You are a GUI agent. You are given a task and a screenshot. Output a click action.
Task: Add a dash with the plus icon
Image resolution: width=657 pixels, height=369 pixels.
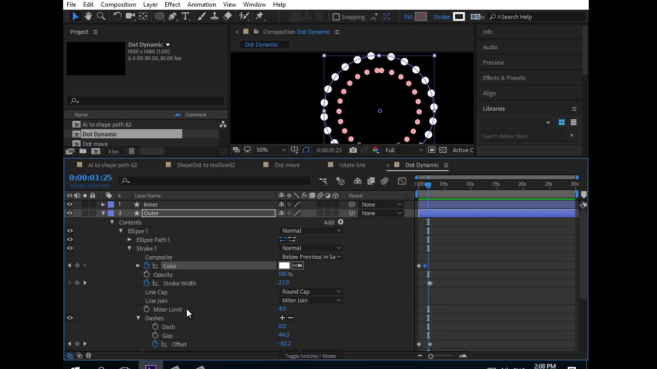282,318
